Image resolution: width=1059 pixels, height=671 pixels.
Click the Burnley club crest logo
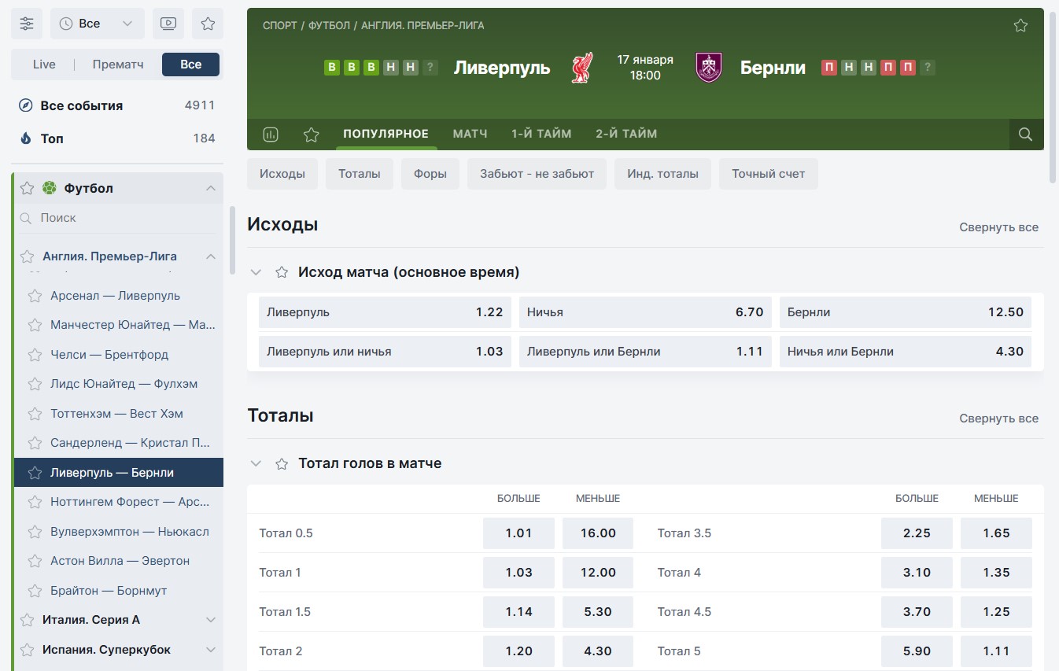709,68
